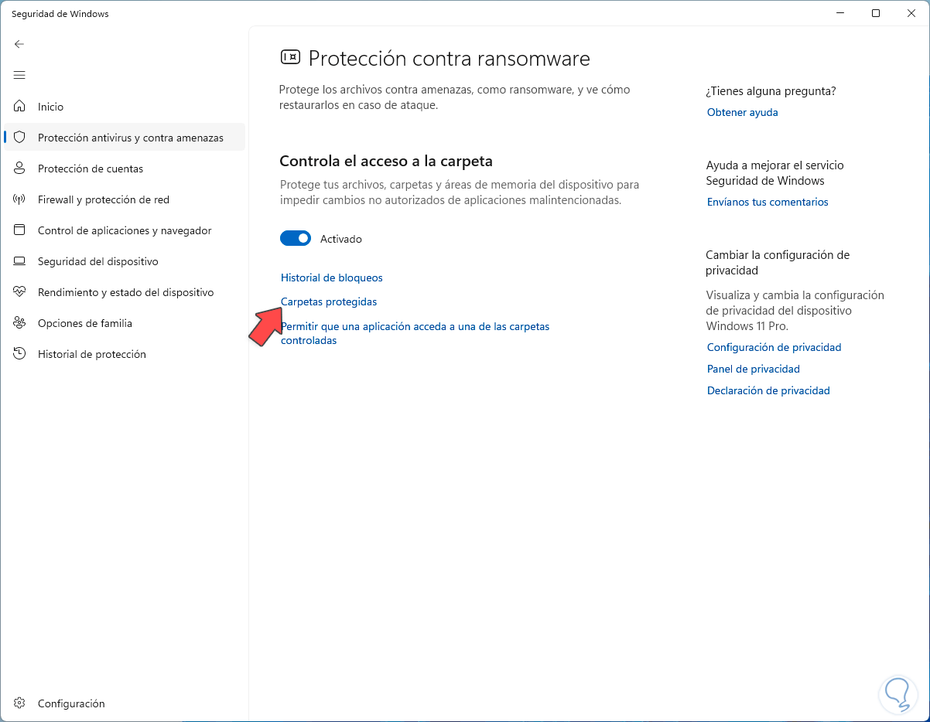Click the Opciones de familia icon
Image resolution: width=930 pixels, height=722 pixels.
tap(20, 323)
